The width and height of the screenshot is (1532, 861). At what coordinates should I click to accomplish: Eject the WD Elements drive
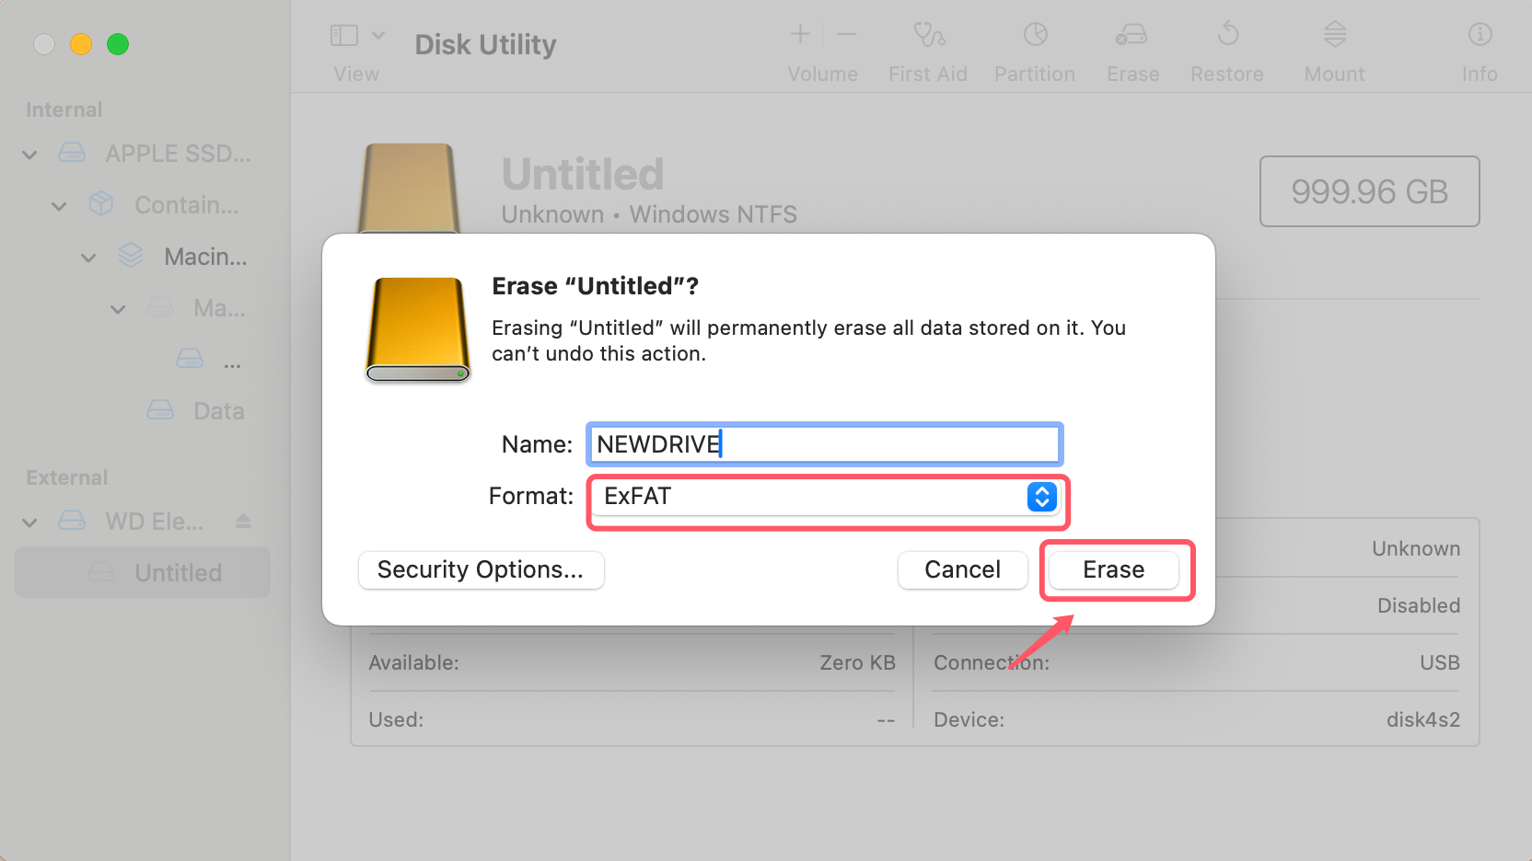click(242, 521)
